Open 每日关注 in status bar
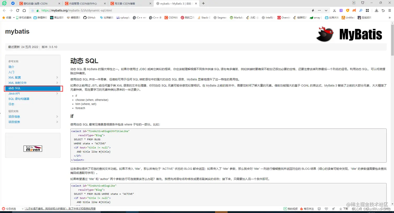Viewport: 394px width, 213px height. pos(307,209)
